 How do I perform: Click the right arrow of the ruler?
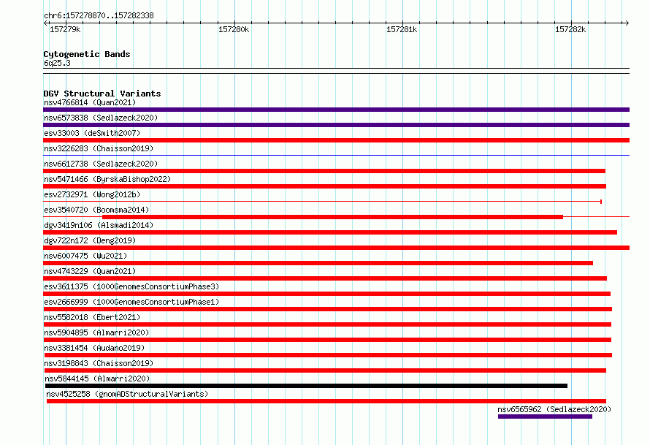pos(627,23)
